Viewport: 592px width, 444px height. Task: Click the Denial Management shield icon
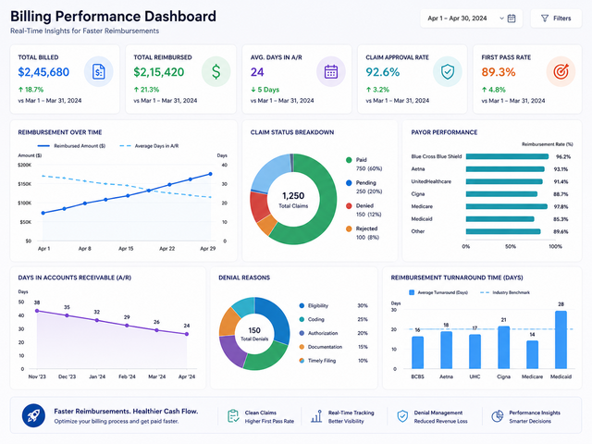[x=402, y=416]
